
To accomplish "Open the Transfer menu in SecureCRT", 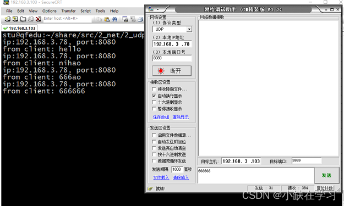I will coord(68,11).
